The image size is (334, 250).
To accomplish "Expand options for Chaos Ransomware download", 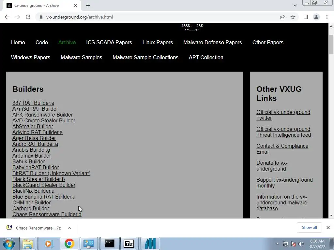I will 69,228.
